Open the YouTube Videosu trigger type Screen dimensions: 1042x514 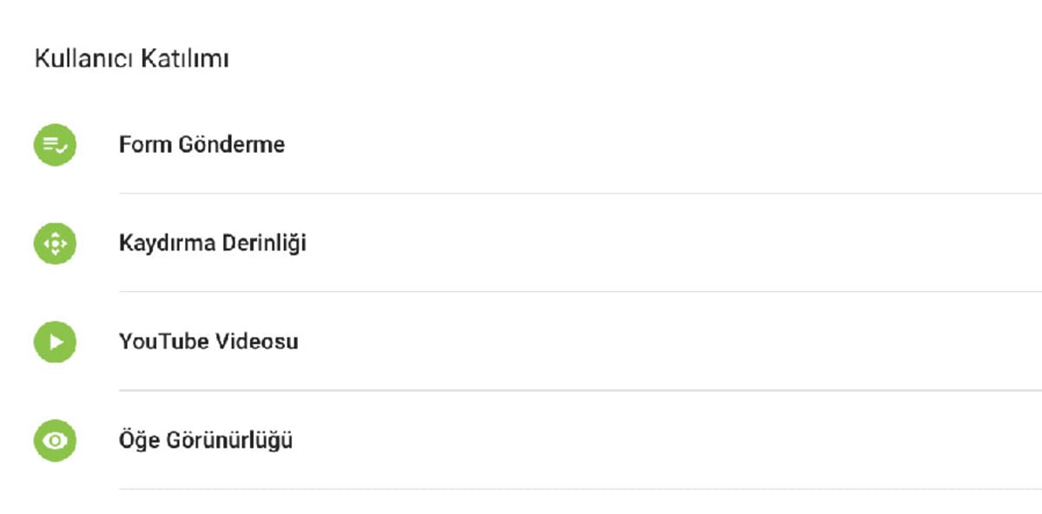(x=208, y=341)
